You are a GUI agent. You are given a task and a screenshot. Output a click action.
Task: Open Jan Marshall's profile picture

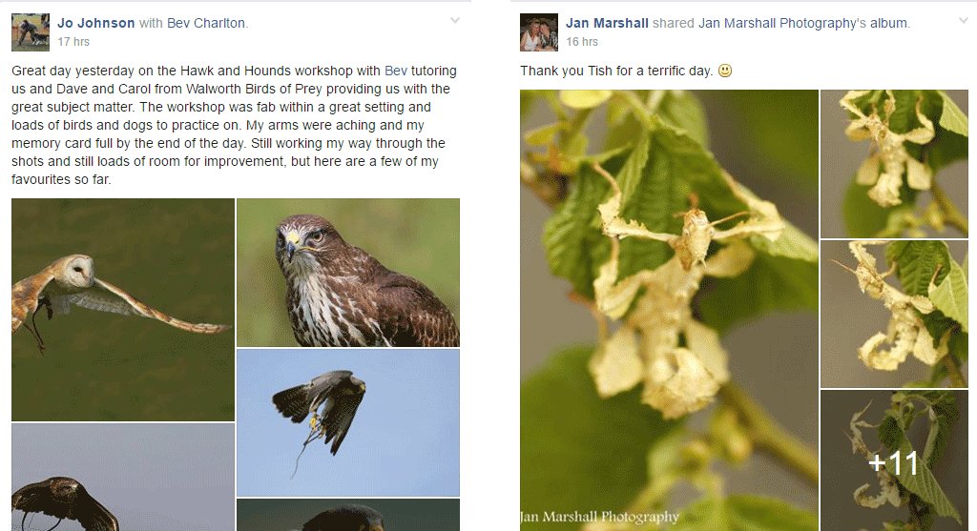(539, 32)
